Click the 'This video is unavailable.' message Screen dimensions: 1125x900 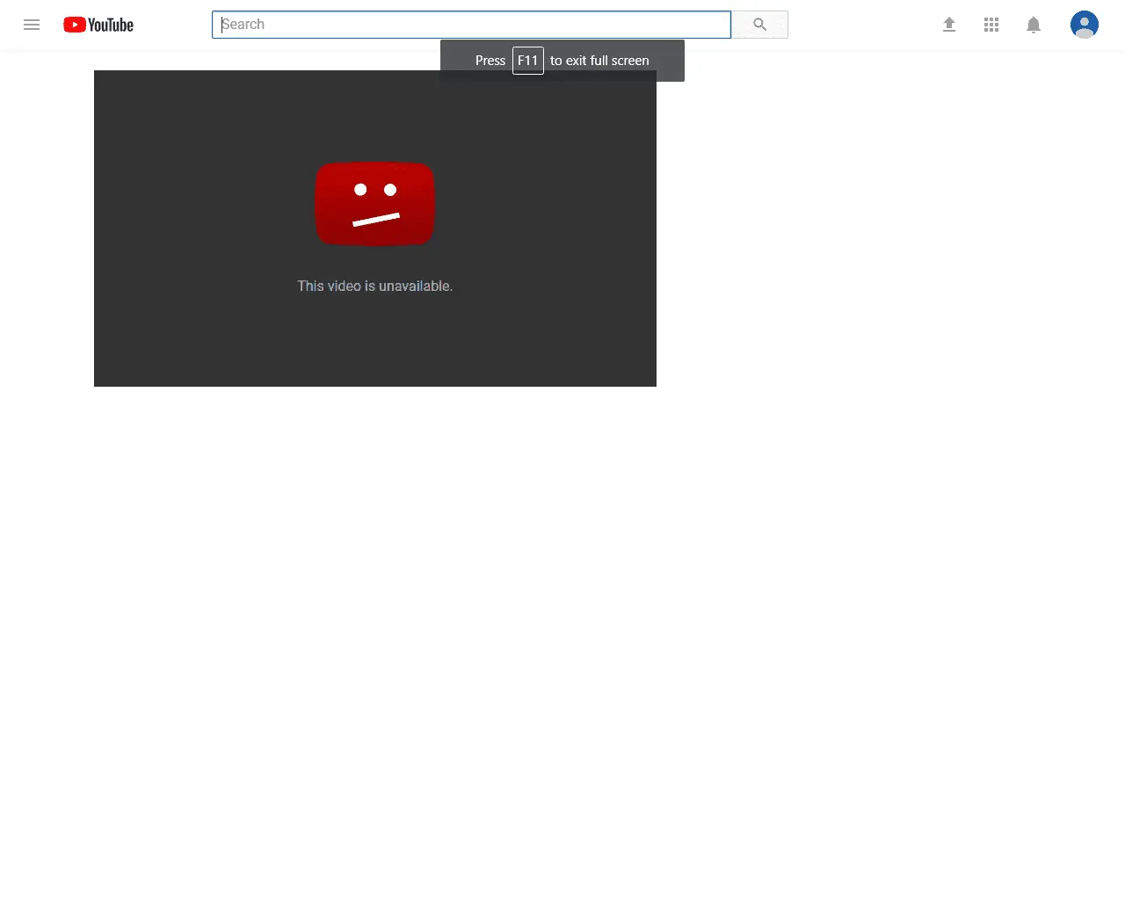tap(375, 287)
